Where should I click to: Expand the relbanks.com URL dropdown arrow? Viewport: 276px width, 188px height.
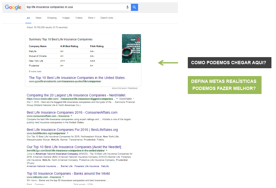pos(63,177)
